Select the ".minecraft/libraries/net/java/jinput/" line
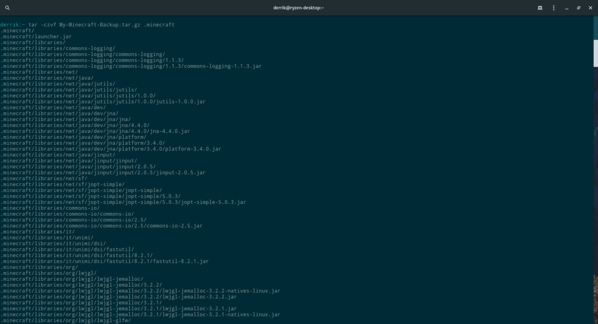This screenshot has width=598, height=324. [58, 155]
